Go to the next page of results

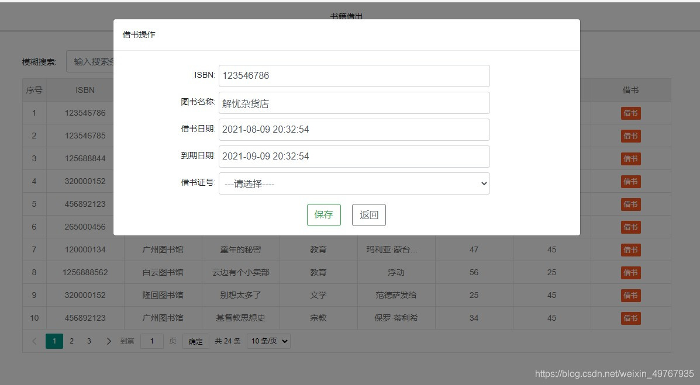(x=109, y=341)
